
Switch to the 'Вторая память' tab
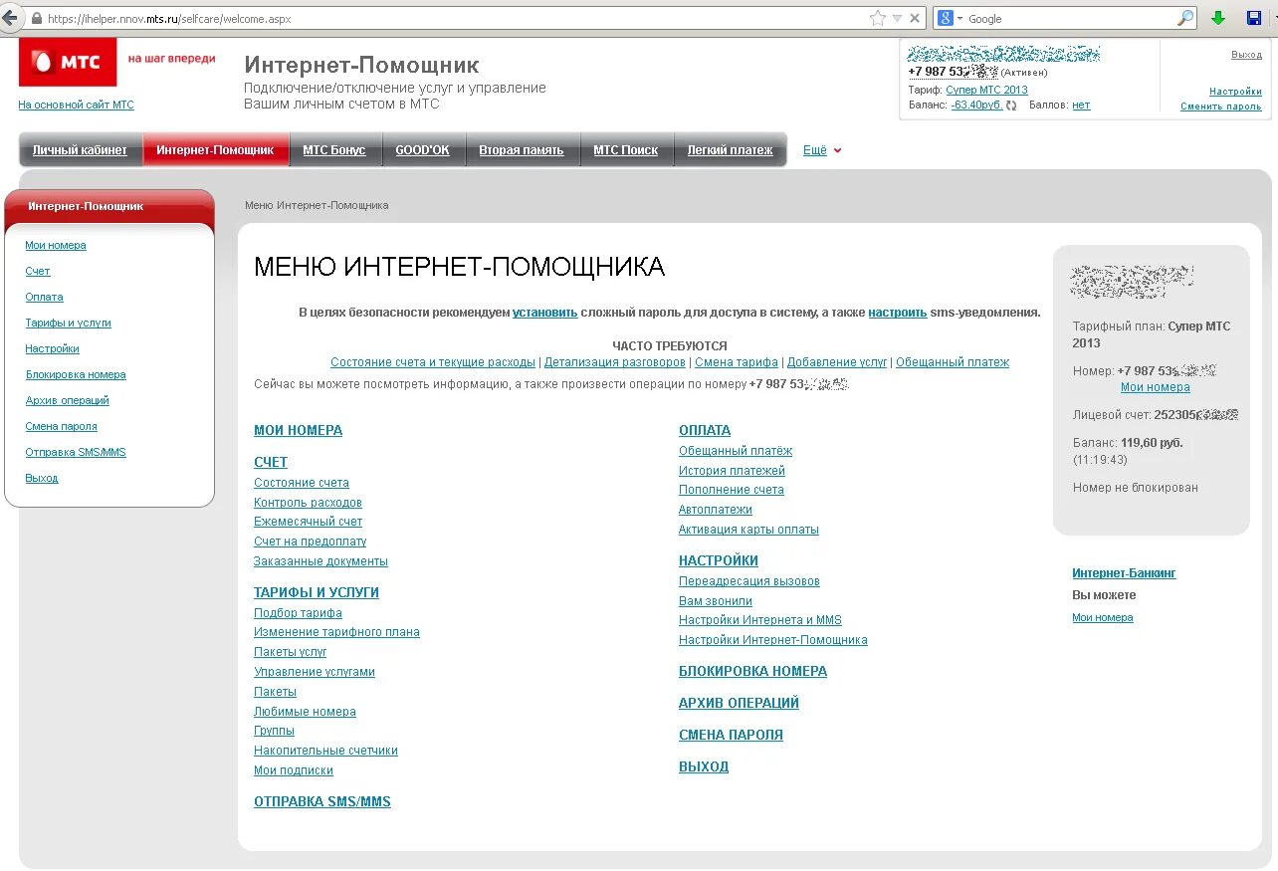pos(522,150)
